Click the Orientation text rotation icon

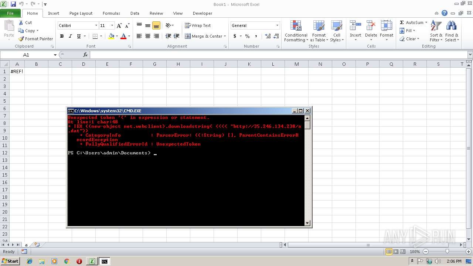point(168,25)
